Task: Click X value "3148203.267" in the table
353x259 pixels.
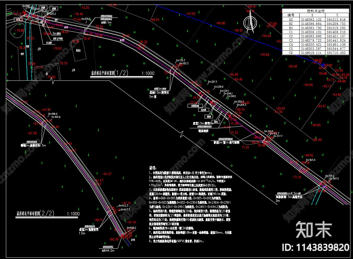Action: coord(311,49)
